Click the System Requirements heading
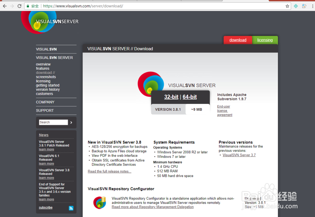The width and height of the screenshot is (315, 217). [174, 142]
